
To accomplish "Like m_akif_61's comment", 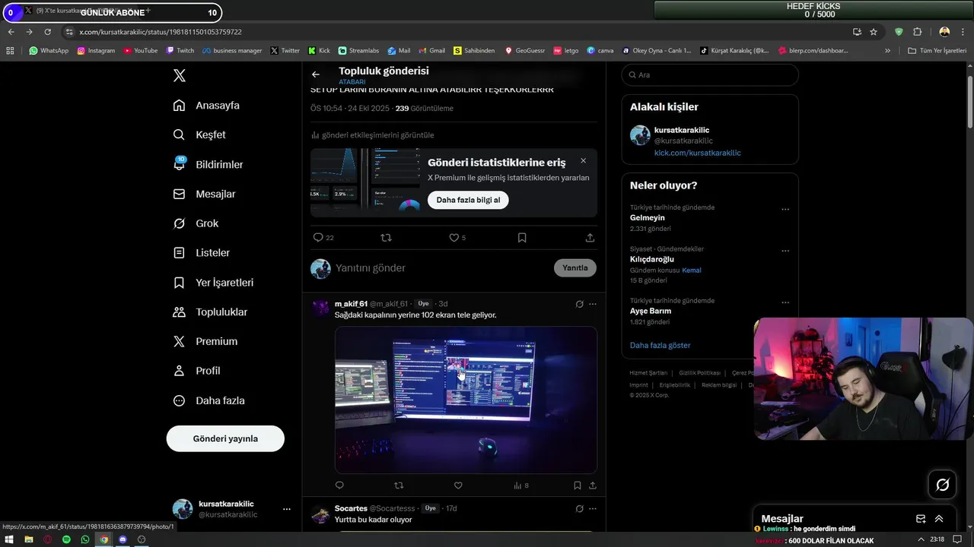I will pos(458,485).
